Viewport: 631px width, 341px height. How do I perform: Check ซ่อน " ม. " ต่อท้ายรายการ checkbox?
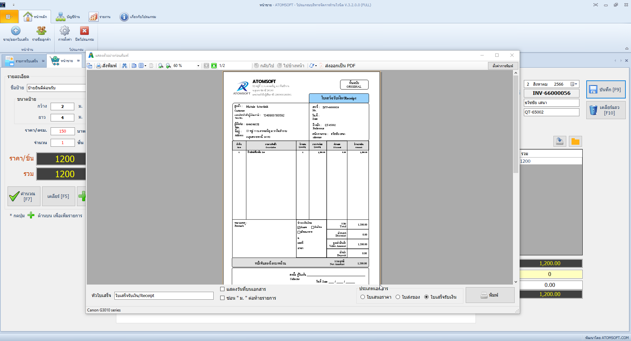(222, 298)
